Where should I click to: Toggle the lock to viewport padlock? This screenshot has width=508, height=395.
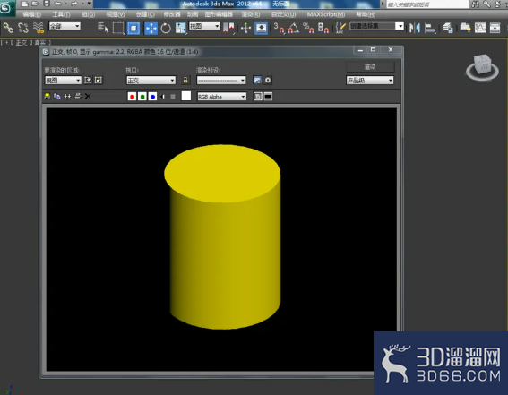pyautogui.click(x=185, y=80)
